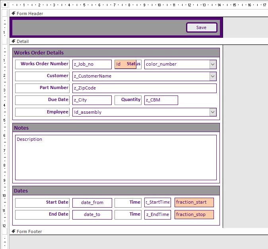Select the z_City text box
The width and height of the screenshot is (268, 249).
(x=92, y=100)
